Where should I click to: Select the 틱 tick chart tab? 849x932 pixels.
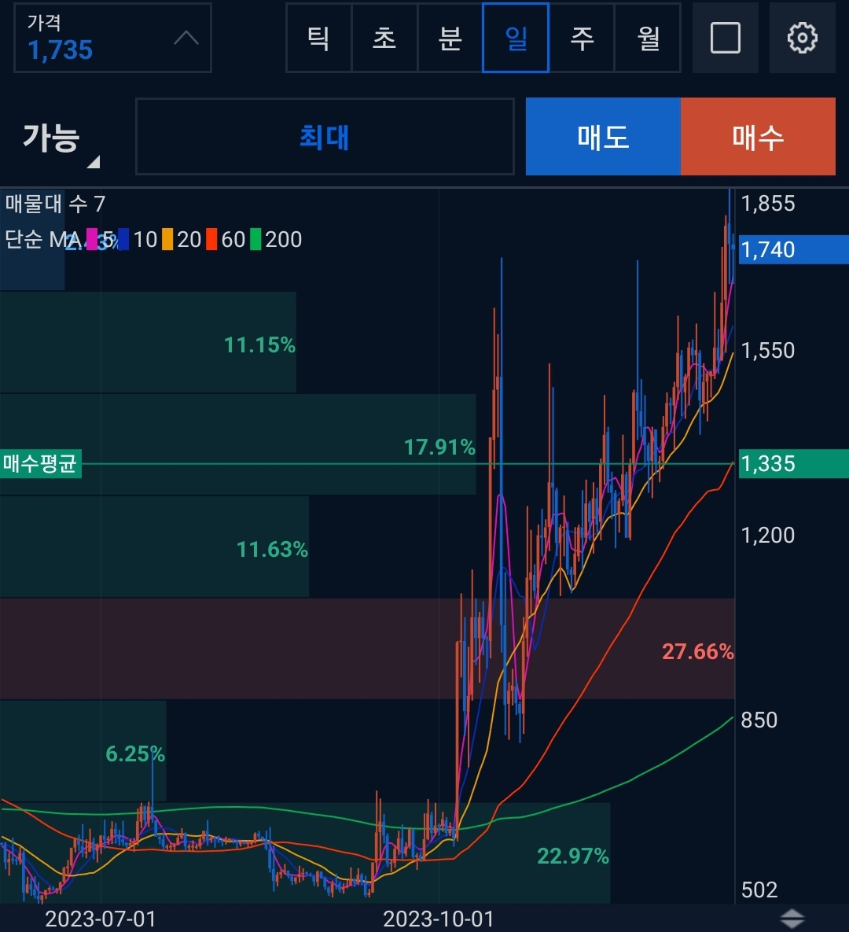point(318,38)
